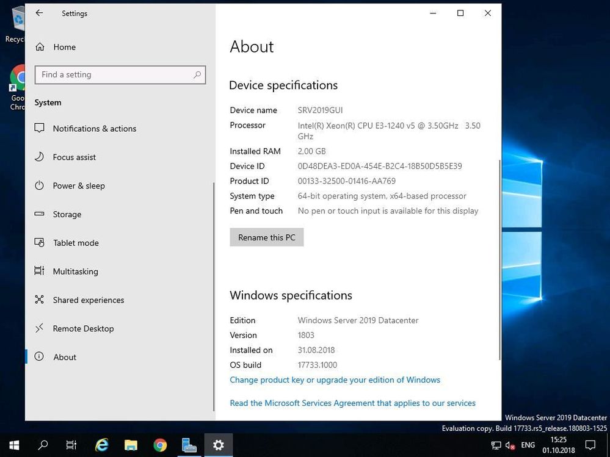The image size is (610, 457).
Task: Click the muted volume tray icon
Action: tap(510, 445)
